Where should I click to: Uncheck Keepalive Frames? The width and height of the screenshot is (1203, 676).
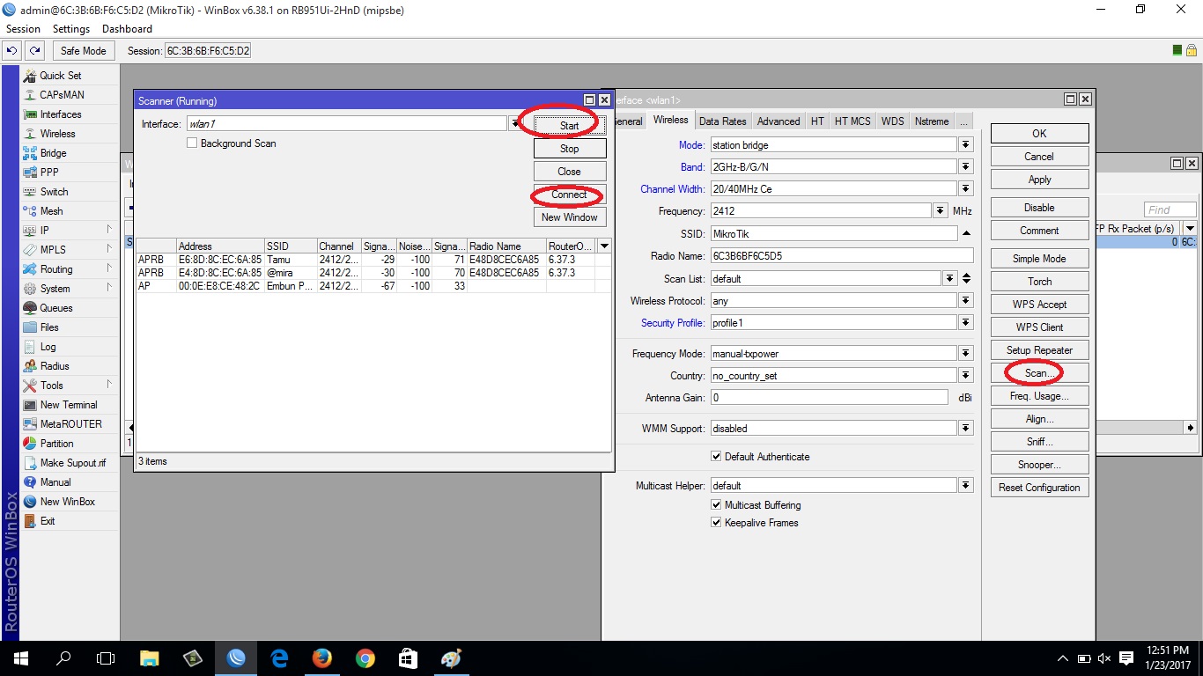click(716, 523)
